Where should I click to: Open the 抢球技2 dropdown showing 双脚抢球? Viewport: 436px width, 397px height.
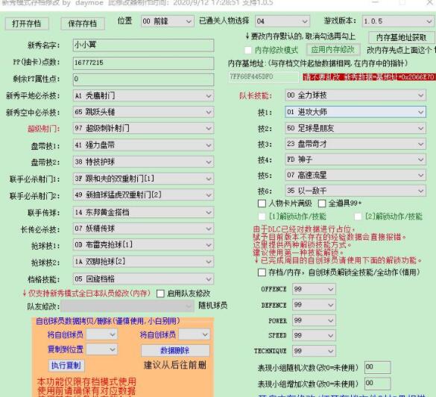pyautogui.click(x=144, y=261)
